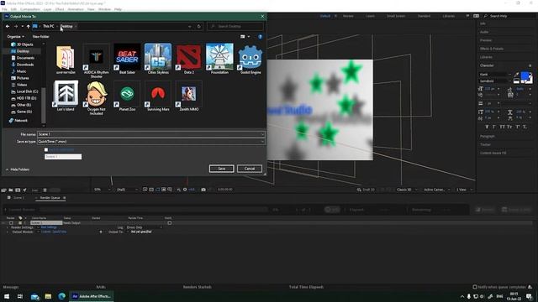
Task: Open the Active Camera view dropdown
Action: [436, 190]
